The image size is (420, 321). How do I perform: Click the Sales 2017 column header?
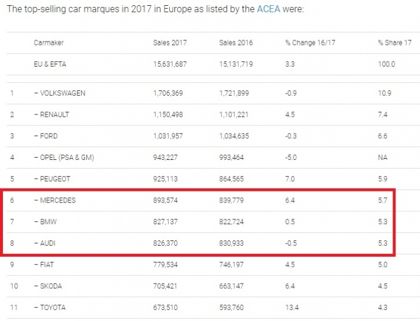tap(170, 43)
